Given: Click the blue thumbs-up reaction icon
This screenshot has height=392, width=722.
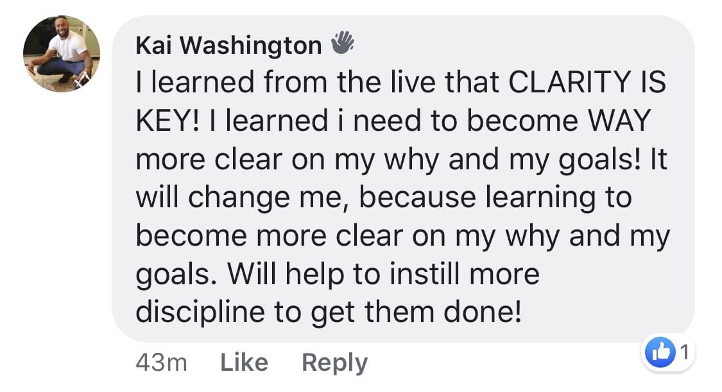Looking at the screenshot, I should 660,352.
